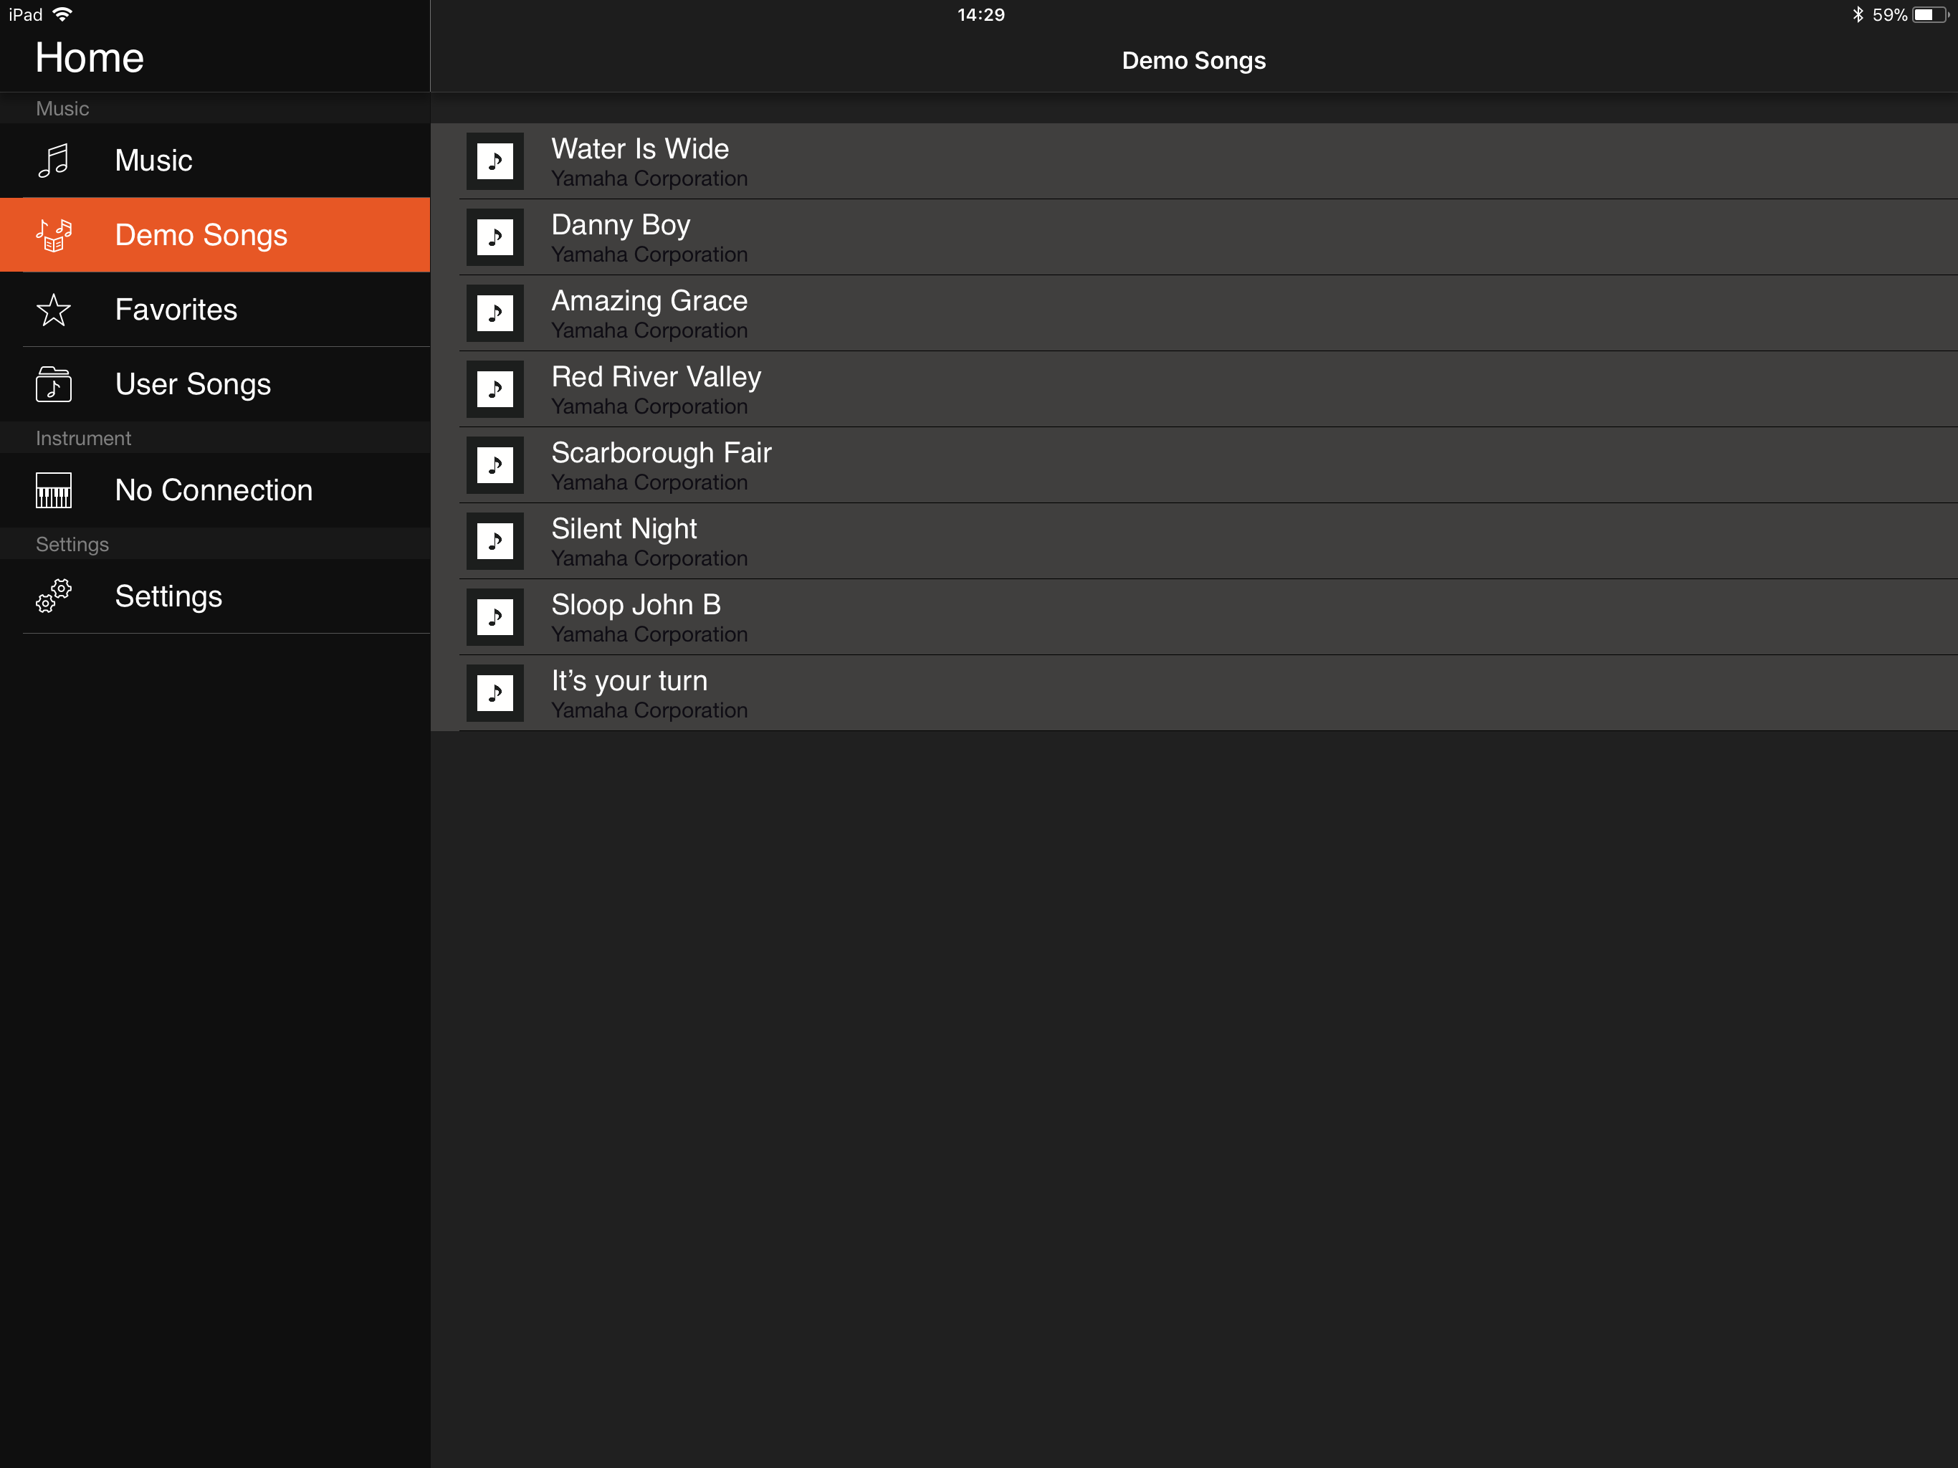The image size is (1958, 1468).
Task: Open the Music menu entry
Action: click(154, 161)
